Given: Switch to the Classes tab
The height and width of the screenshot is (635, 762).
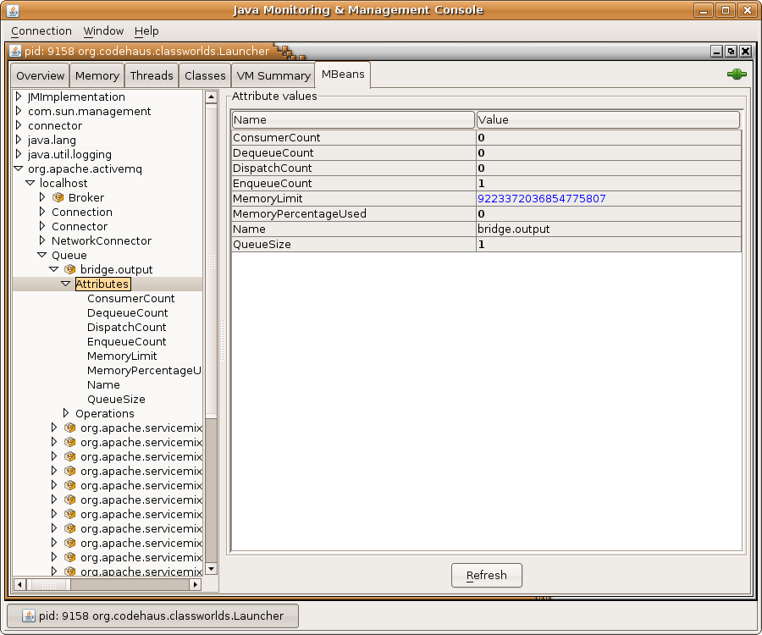Looking at the screenshot, I should [x=205, y=76].
